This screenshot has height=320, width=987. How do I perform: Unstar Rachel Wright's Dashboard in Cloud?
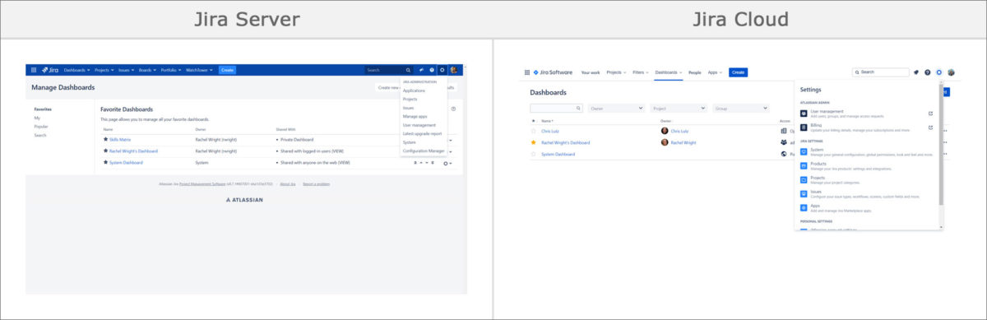click(533, 142)
